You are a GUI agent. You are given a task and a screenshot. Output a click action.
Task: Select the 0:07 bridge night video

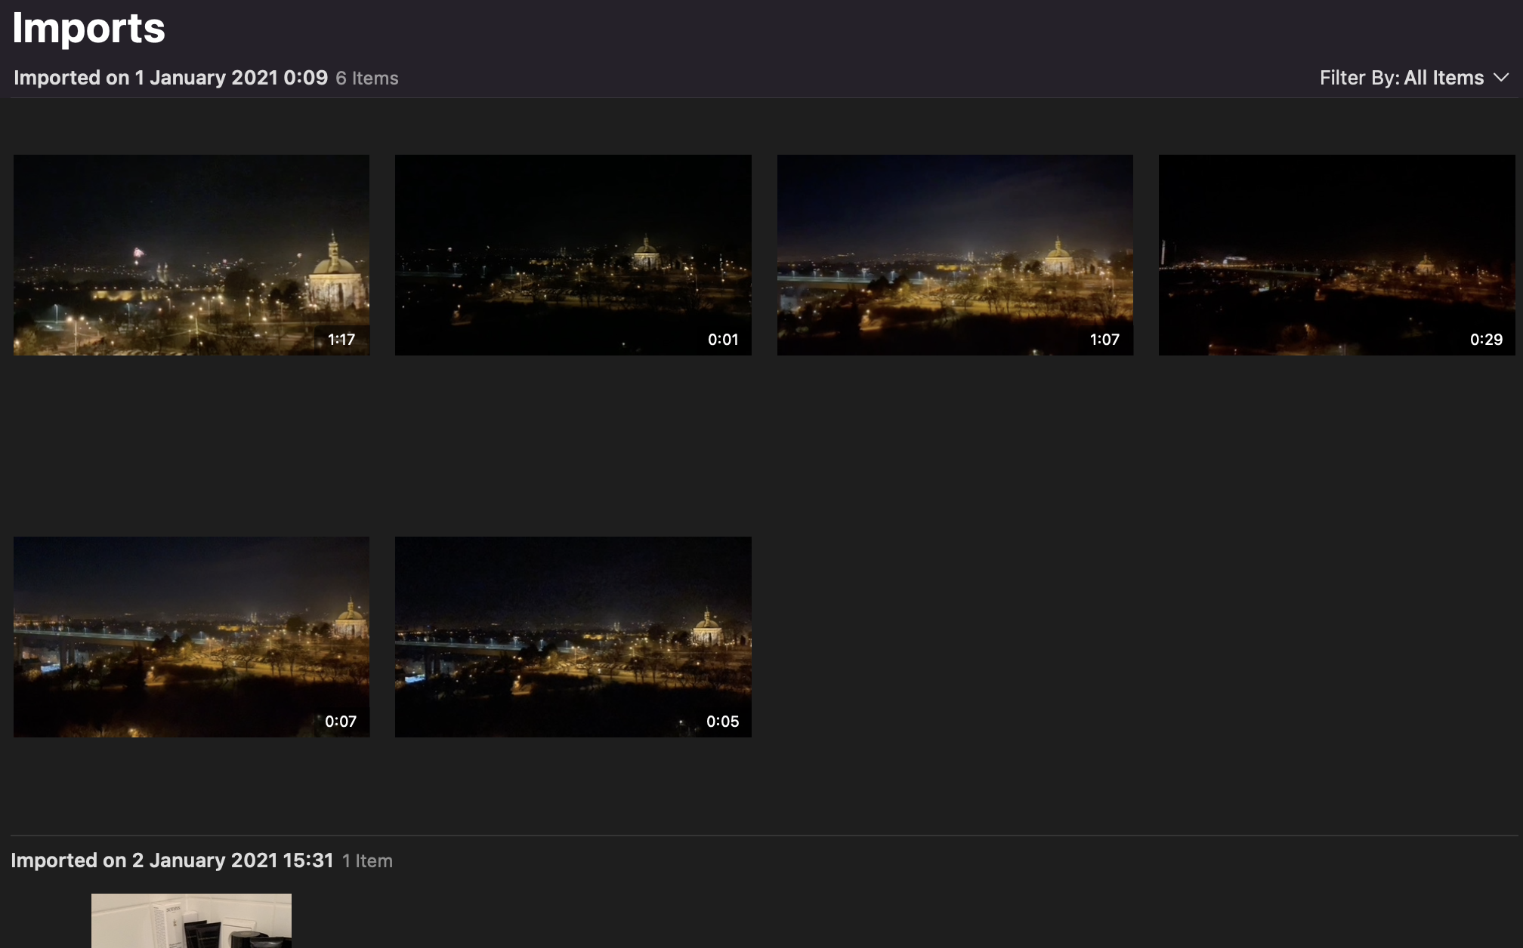tap(191, 636)
